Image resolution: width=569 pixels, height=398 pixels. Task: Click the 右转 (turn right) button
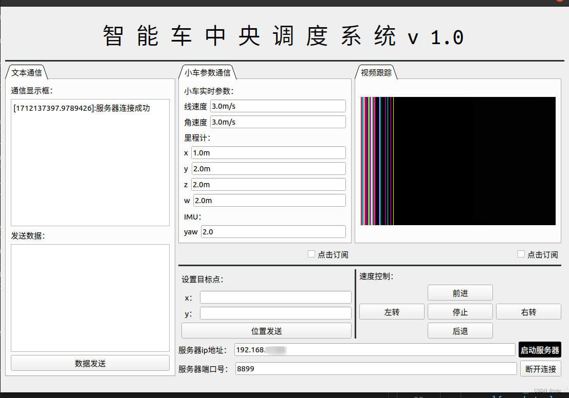pyautogui.click(x=528, y=311)
